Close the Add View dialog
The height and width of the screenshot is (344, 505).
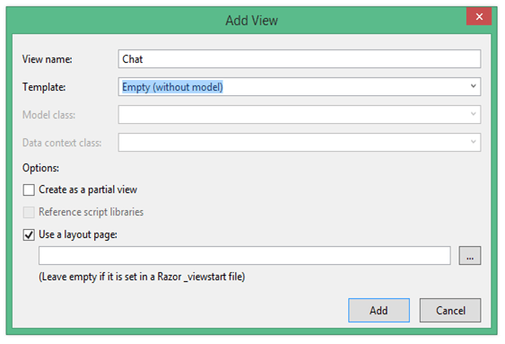coord(479,16)
